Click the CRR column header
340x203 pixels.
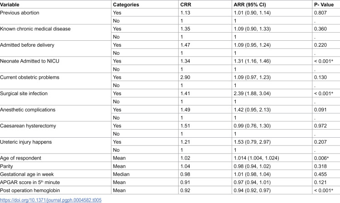click(x=186, y=5)
